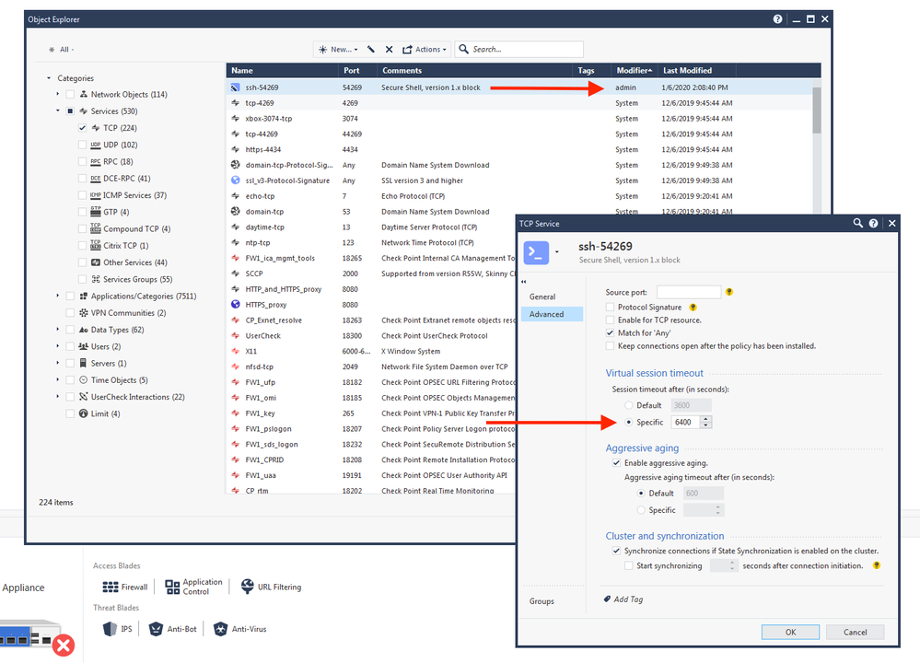Image resolution: width=920 pixels, height=663 pixels.
Task: Click OK in the TCP Service dialog
Action: (790, 632)
